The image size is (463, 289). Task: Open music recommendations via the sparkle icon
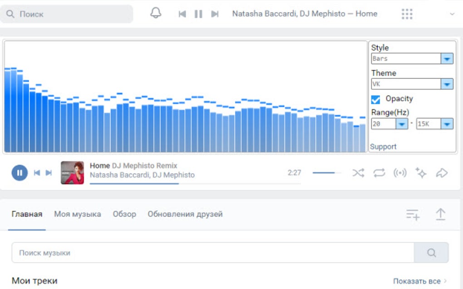pos(421,173)
